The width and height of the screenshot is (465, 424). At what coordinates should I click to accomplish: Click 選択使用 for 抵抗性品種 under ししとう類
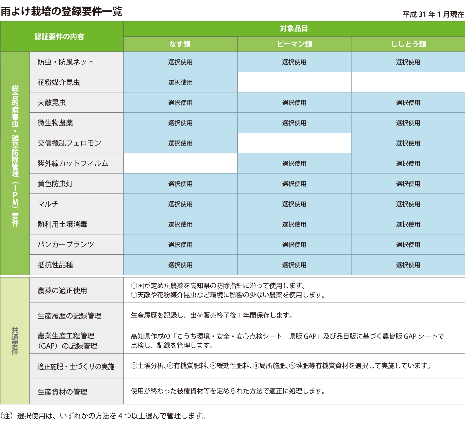(x=408, y=265)
